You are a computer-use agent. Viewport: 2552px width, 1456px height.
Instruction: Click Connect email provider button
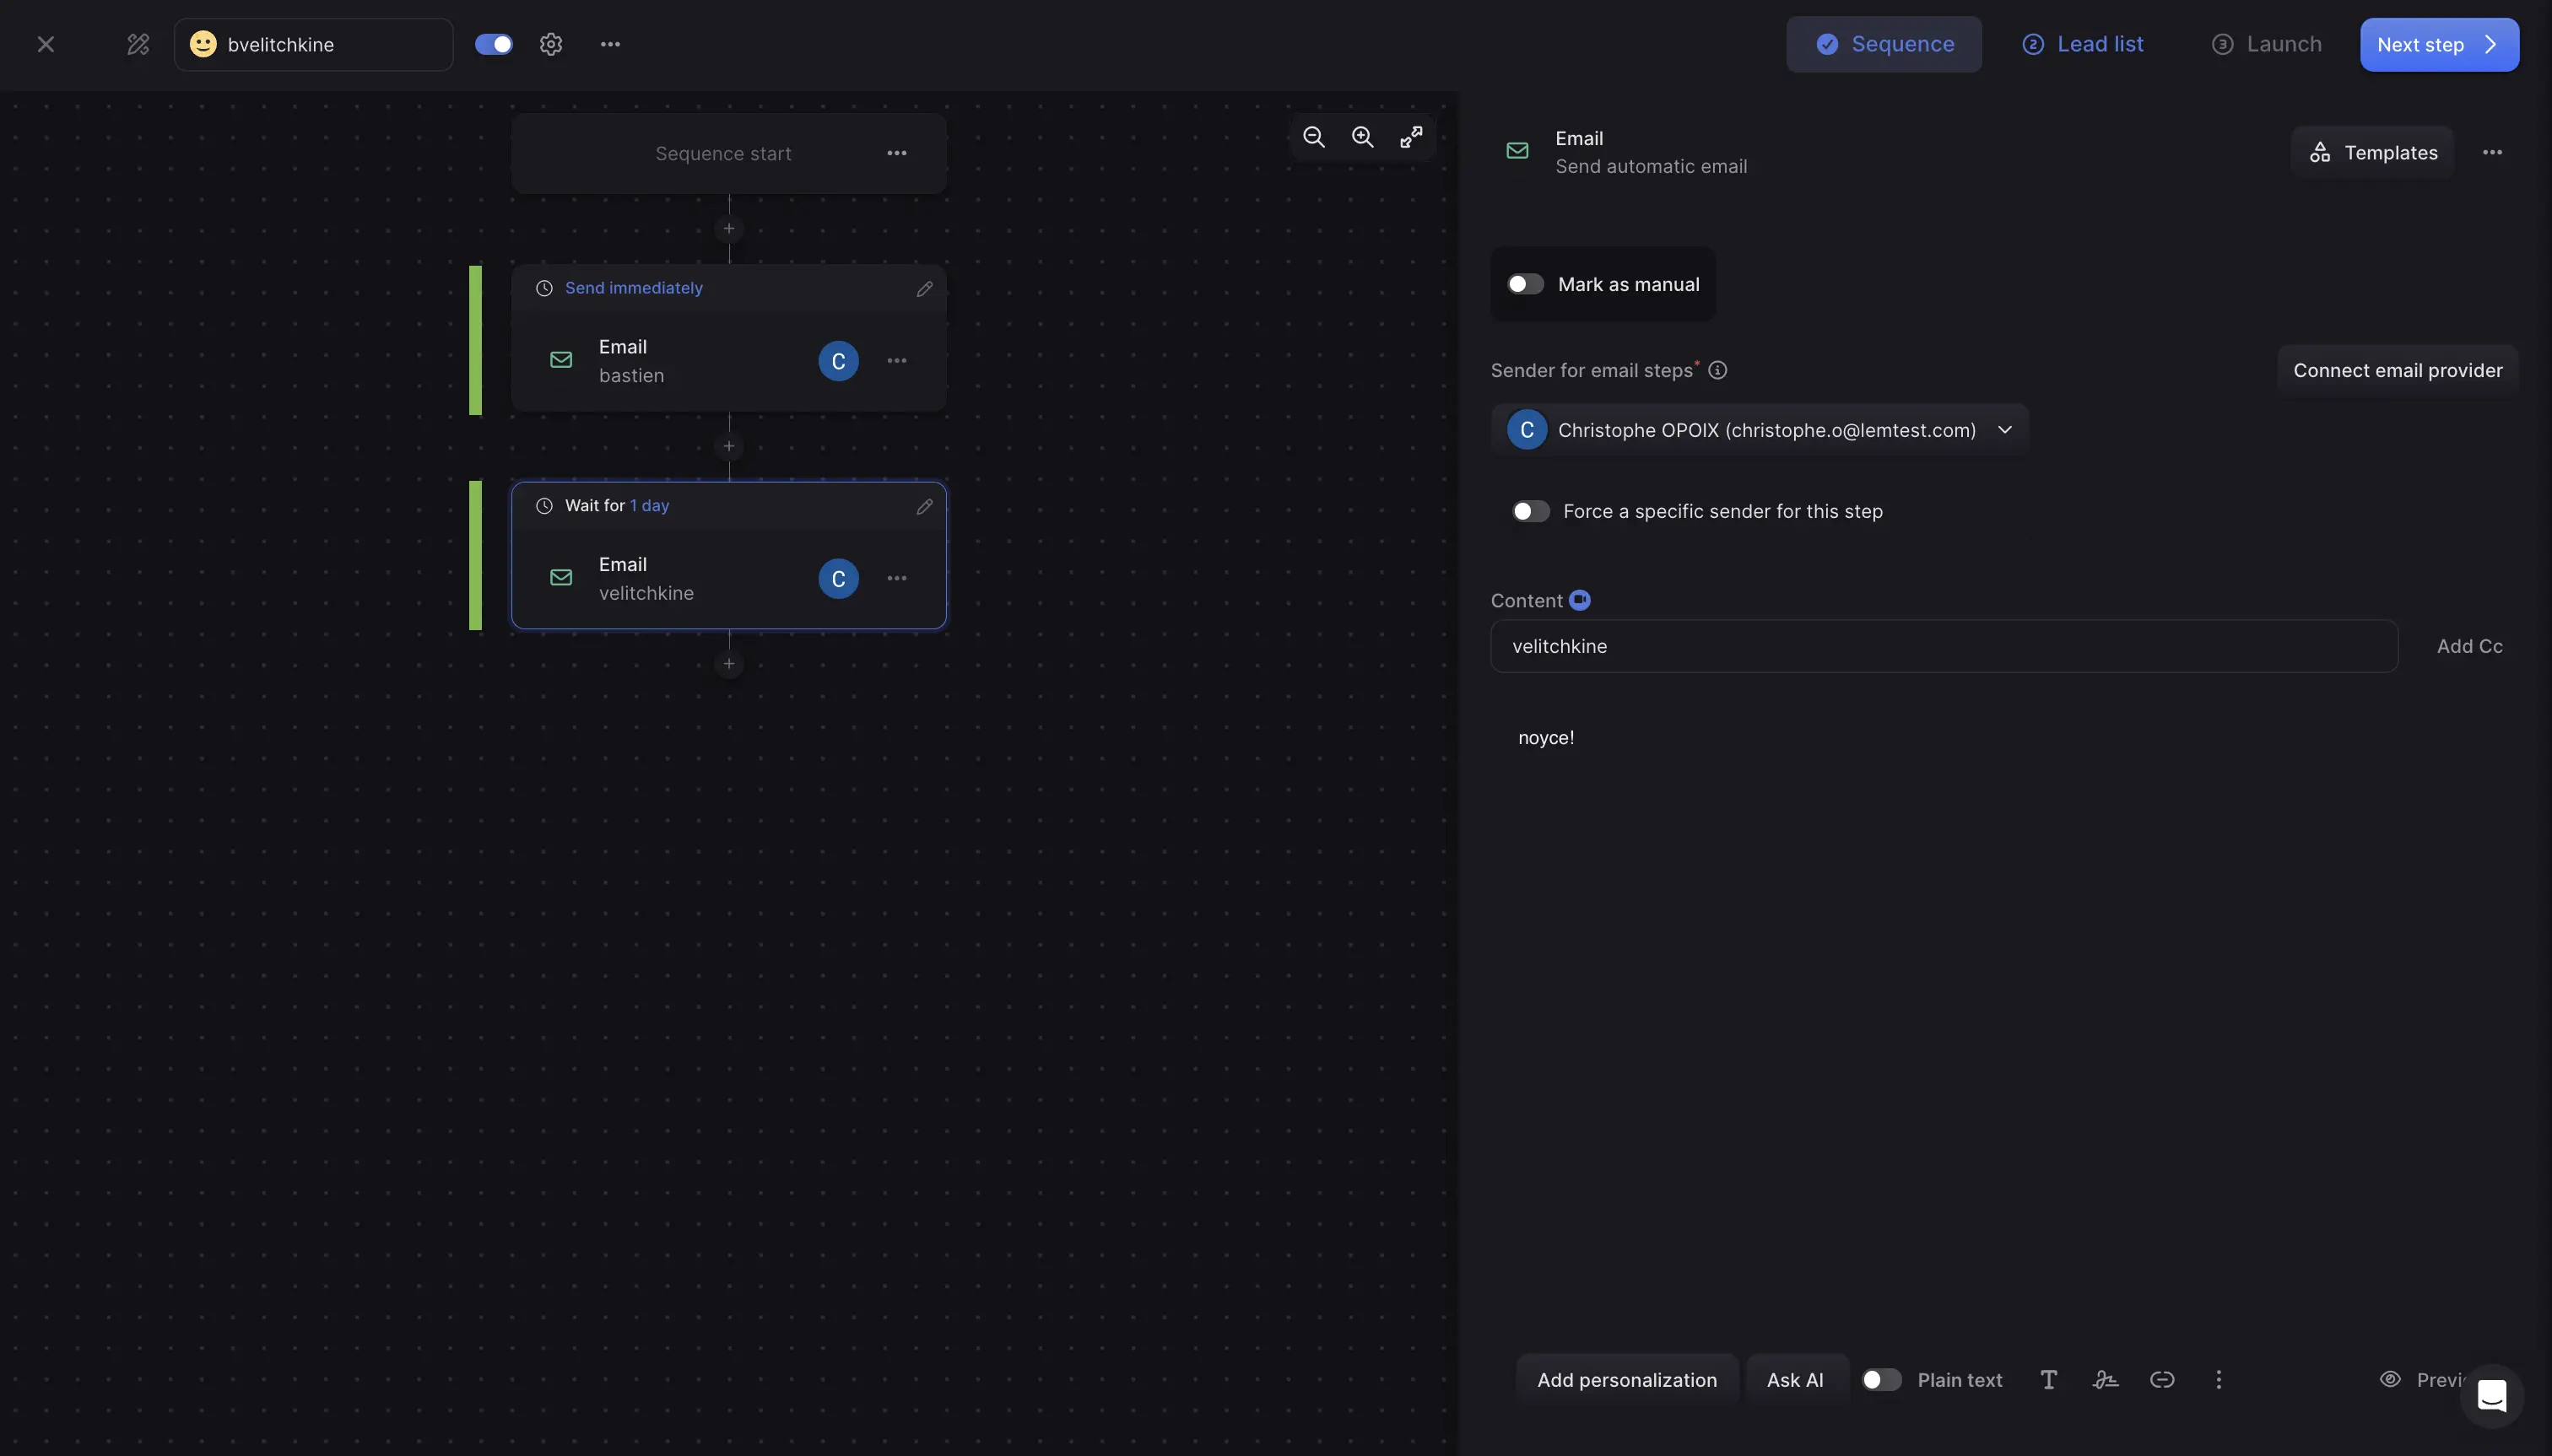coord(2398,370)
